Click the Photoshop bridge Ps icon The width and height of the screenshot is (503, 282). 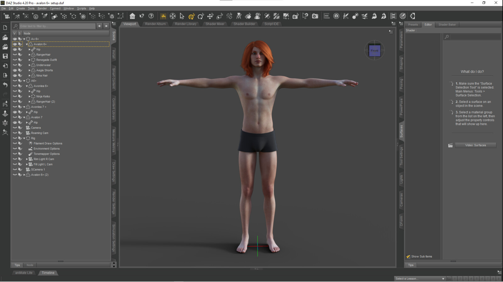click(x=5, y=104)
